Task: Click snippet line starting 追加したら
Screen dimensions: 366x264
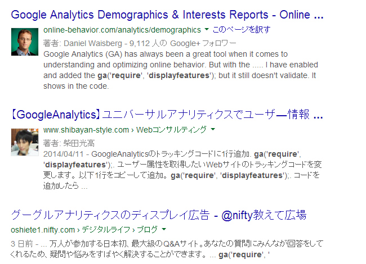Action: click(x=65, y=186)
